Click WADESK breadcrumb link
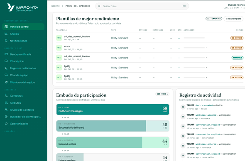Viewport: 245px width, 161px height. pyautogui.click(x=56, y=6)
